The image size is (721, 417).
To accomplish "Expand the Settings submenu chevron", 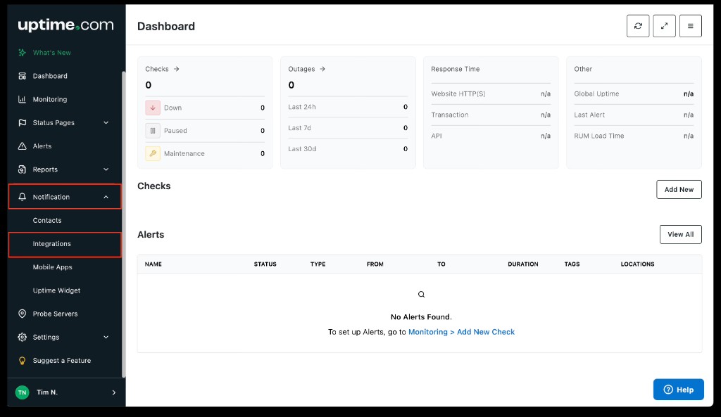I will 106,338.
